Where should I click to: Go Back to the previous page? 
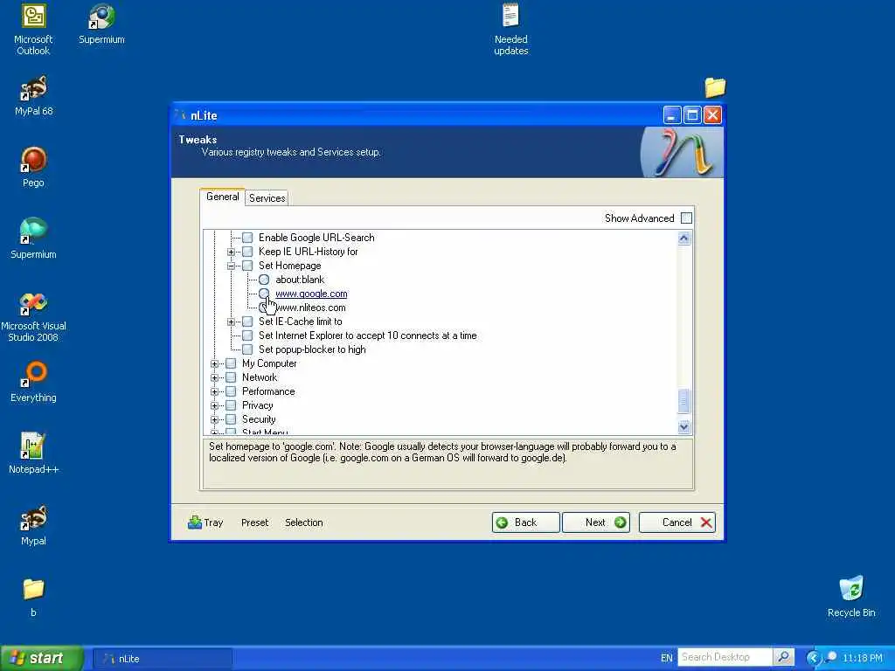(525, 522)
